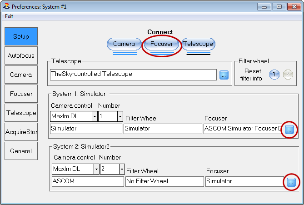Reset filter info for wheel 2
The width and height of the screenshot is (304, 205).
tap(288, 75)
